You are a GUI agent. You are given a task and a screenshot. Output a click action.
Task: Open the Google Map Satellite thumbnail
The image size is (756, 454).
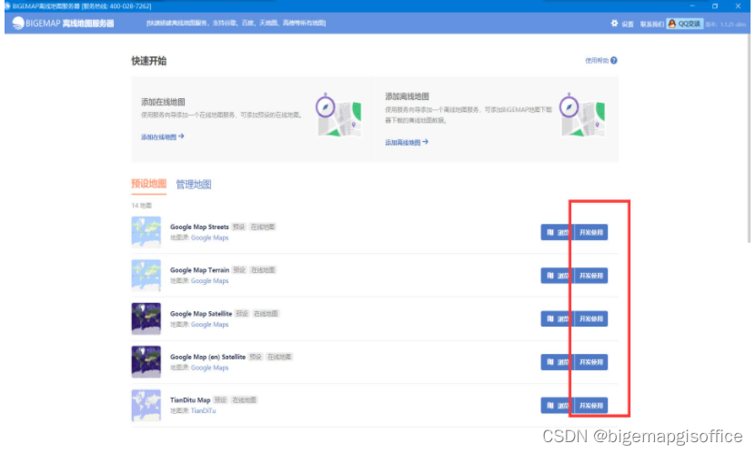pos(146,318)
